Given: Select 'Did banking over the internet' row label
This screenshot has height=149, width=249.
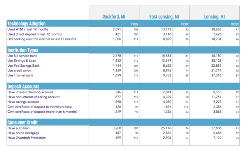Looking at the screenshot, I should (x=42, y=39).
